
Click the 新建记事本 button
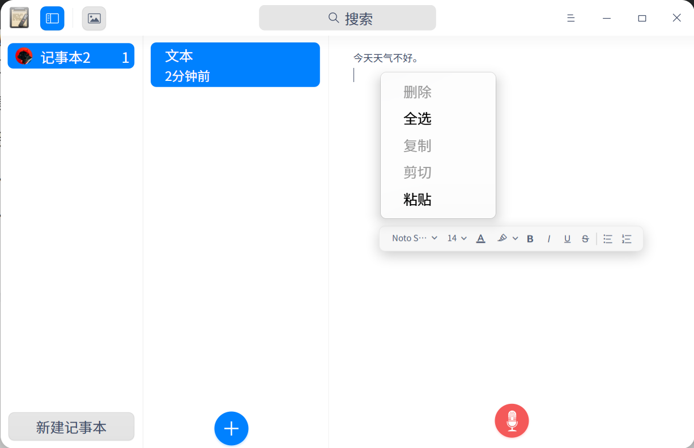click(71, 427)
